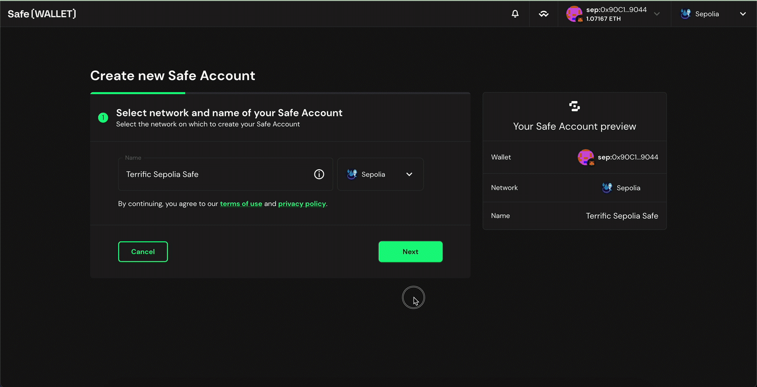
Task: Expand the connected wallet account chevron
Action: click(x=657, y=14)
